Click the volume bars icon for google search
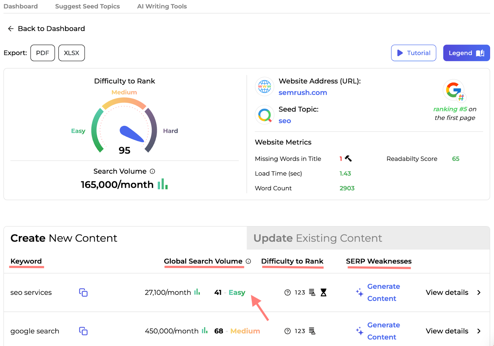 pos(204,330)
